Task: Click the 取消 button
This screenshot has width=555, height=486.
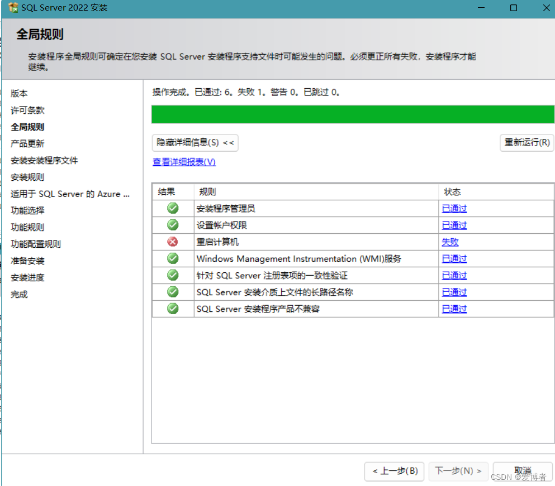Action: 523,471
